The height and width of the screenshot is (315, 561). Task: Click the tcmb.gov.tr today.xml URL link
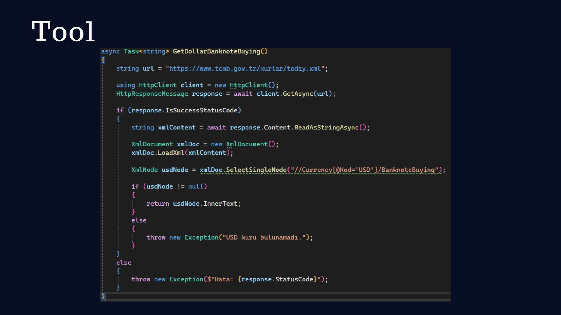(245, 69)
